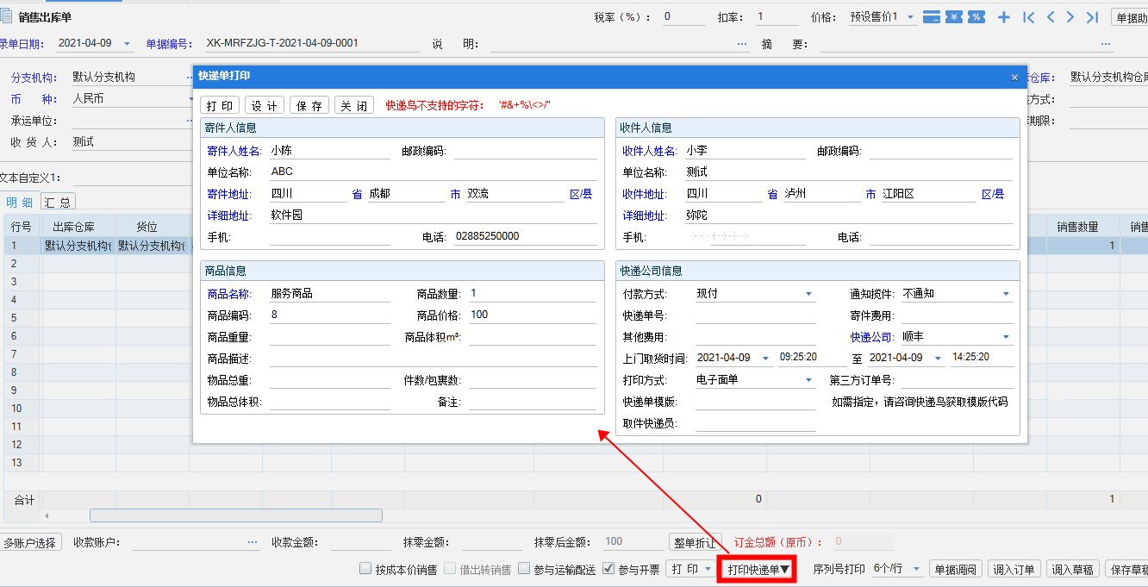This screenshot has width=1148, height=587.
Task: Toggle the 参与运输配送 checkbox
Action: (x=524, y=569)
